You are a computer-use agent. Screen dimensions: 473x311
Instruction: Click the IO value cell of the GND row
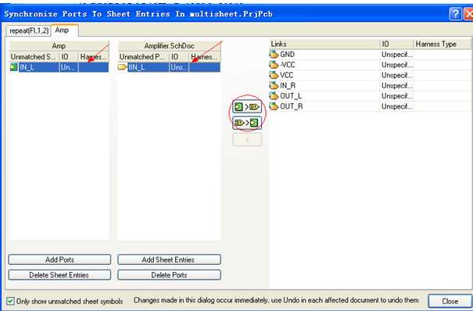[396, 54]
